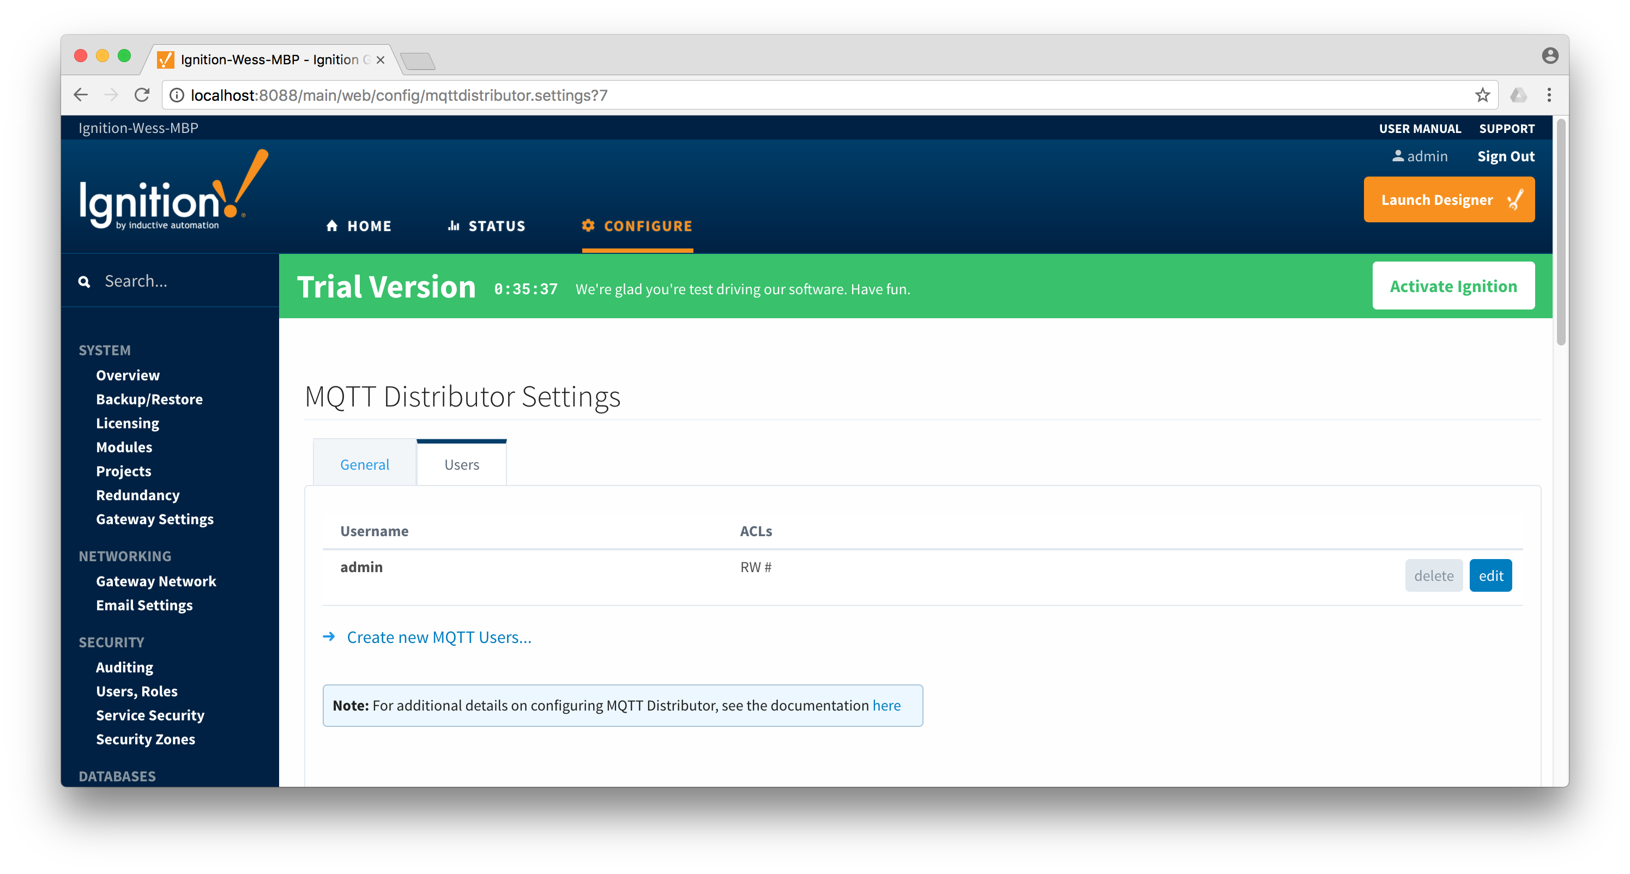Bookmark this page with the star icon
1630x874 pixels.
tap(1482, 95)
